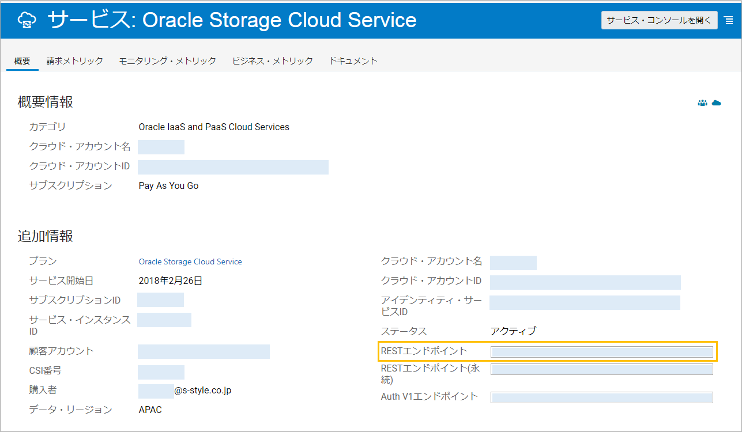The image size is (742, 432).
Task: Click Oracle IaaS and PaaS Cloud Services category
Action: [x=214, y=127]
